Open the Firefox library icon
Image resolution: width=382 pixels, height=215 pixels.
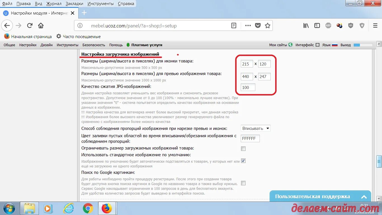(306, 26)
